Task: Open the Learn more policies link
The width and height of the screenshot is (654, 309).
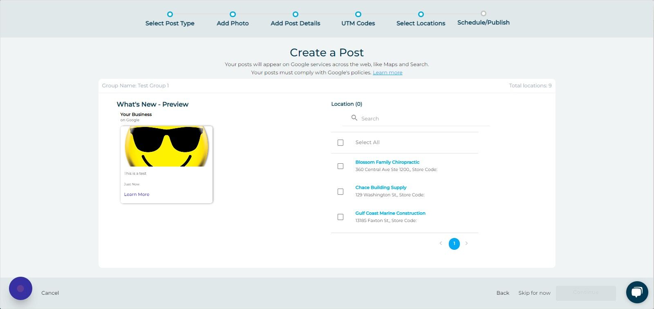Action: pos(387,72)
